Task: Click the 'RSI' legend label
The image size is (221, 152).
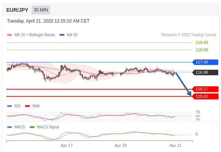Action: (x=17, y=106)
